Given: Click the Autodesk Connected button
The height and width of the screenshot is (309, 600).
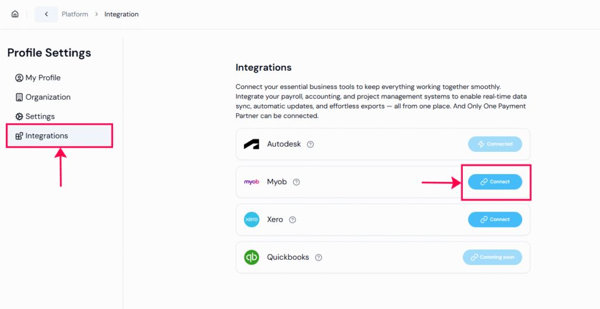Looking at the screenshot, I should pos(495,144).
